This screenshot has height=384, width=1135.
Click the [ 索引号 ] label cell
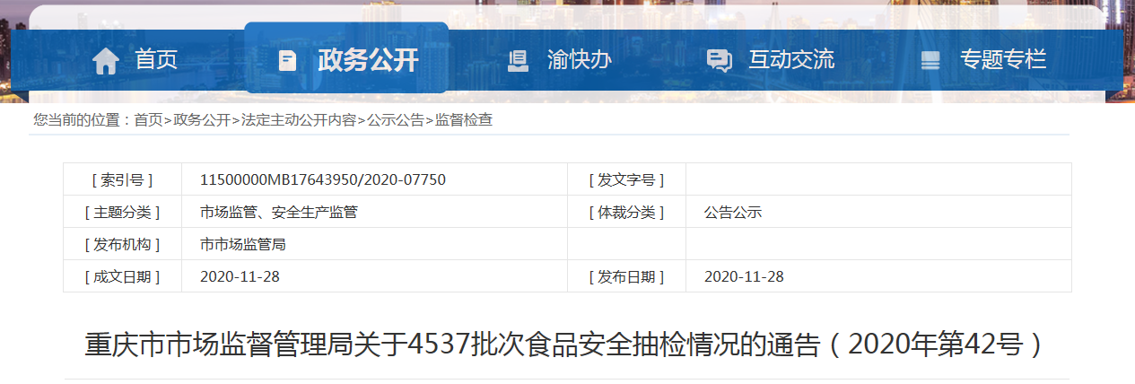coord(123,179)
